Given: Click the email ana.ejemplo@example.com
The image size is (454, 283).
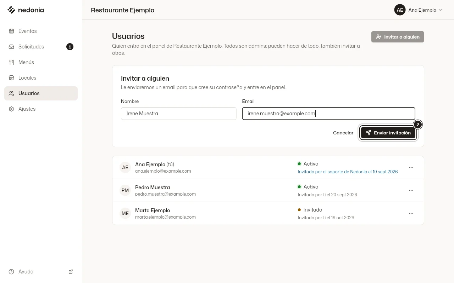Looking at the screenshot, I should [x=163, y=171].
